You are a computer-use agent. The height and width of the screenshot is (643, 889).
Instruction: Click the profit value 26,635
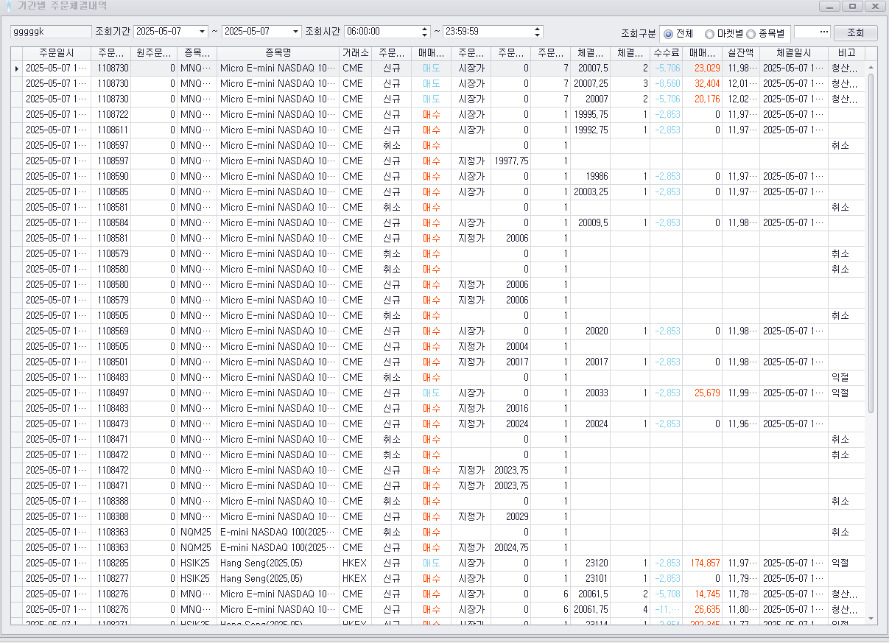(702, 610)
